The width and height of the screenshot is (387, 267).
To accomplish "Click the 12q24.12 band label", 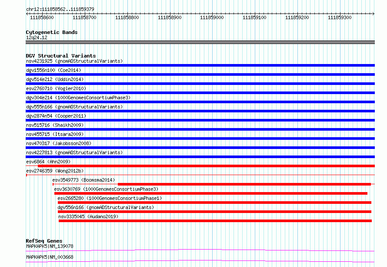I will click(x=37, y=37).
